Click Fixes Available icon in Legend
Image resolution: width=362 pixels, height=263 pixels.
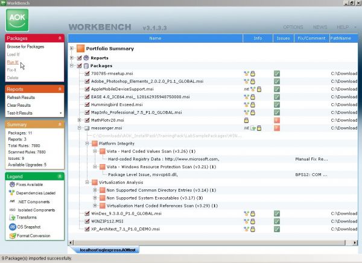coord(12,185)
